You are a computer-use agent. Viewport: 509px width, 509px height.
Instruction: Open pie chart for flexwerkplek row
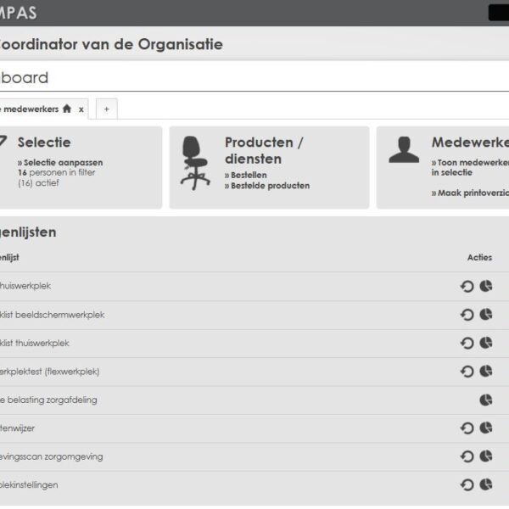tap(486, 372)
